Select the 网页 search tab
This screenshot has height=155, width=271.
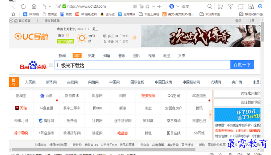[x=77, y=56]
